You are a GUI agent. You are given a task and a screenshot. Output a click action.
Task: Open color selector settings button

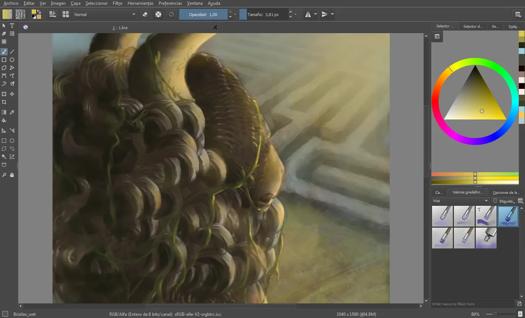point(437,36)
